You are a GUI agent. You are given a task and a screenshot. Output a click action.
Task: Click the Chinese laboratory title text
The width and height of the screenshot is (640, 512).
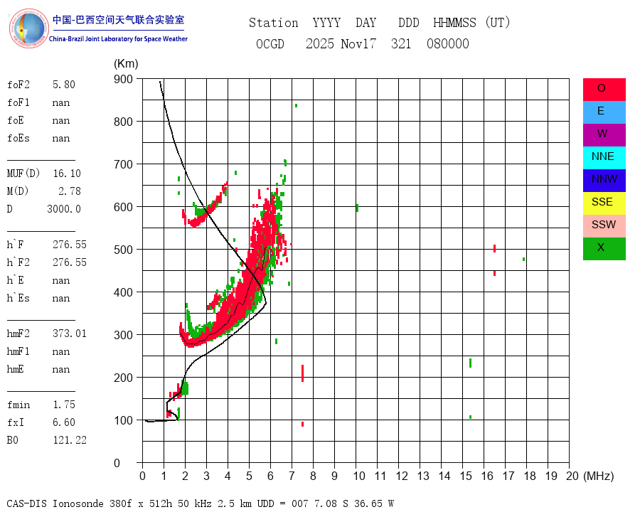pyautogui.click(x=118, y=20)
